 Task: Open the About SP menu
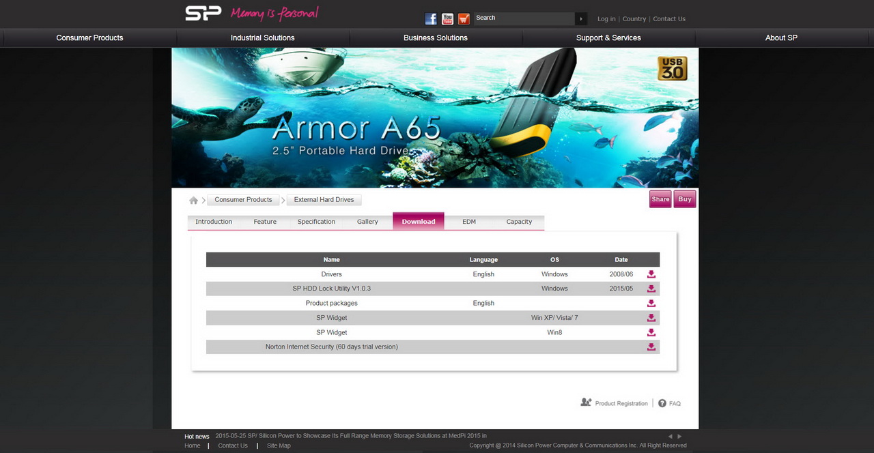pyautogui.click(x=781, y=38)
